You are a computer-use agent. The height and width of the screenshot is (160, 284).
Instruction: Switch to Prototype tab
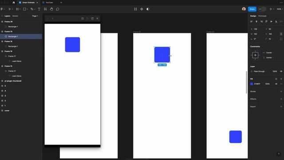(262, 16)
